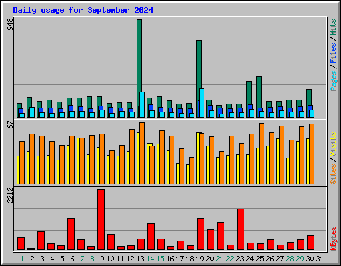Click the Visits axis value 67

point(10,125)
